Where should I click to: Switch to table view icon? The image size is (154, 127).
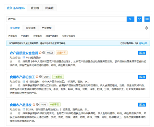(x=147, y=19)
